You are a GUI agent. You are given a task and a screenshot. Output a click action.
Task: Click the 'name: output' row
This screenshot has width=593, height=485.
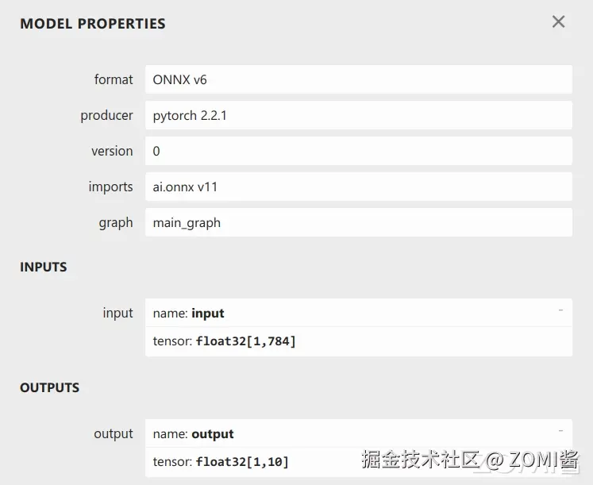(359, 433)
